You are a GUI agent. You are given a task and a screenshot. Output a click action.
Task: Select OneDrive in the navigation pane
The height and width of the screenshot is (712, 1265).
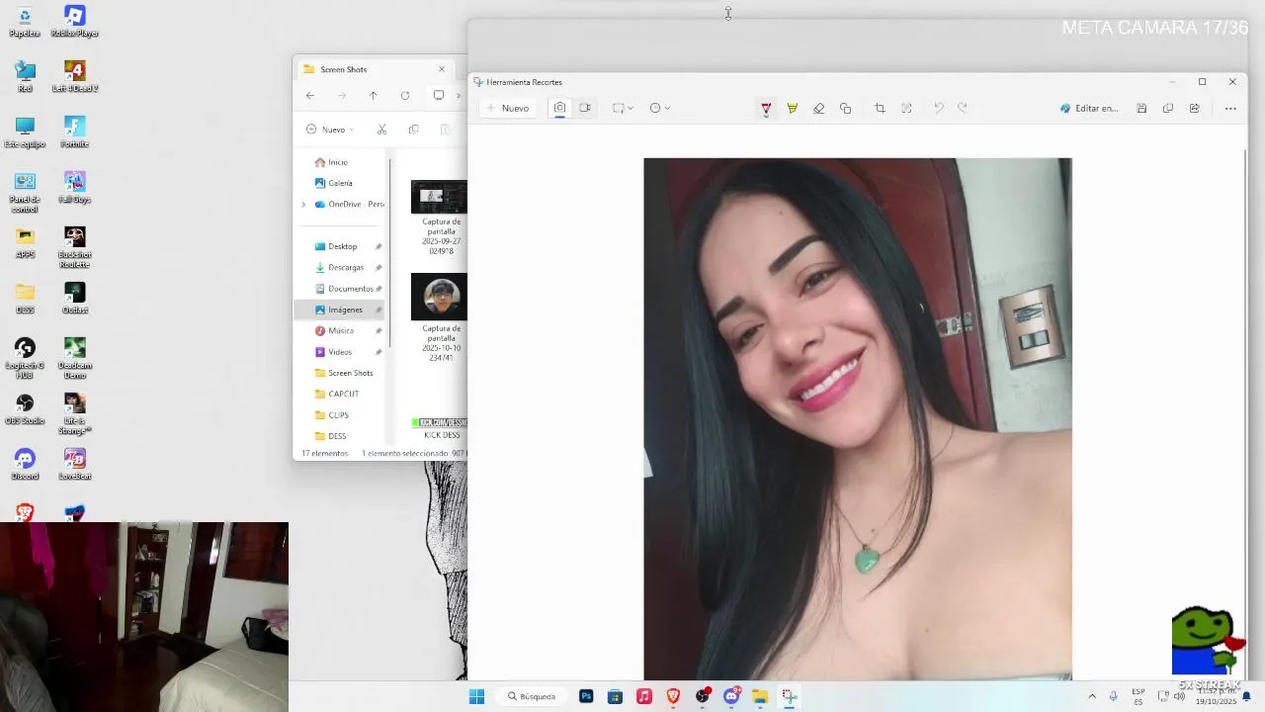pos(349,204)
